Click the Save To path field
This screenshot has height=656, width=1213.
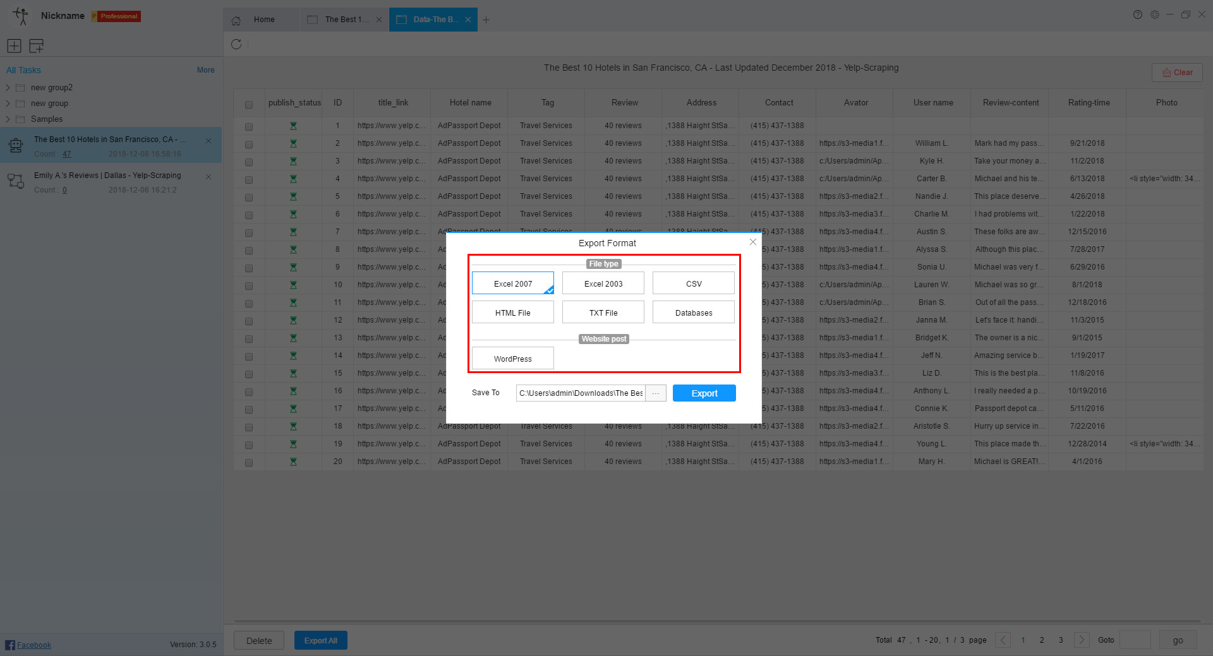click(581, 393)
